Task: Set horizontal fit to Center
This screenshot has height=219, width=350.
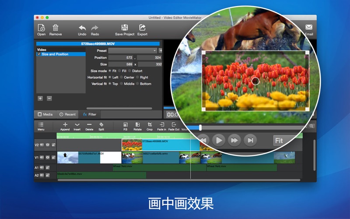Action: coord(122,77)
